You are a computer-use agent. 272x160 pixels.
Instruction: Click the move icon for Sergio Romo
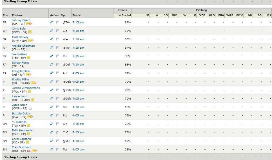pos(52,64)
